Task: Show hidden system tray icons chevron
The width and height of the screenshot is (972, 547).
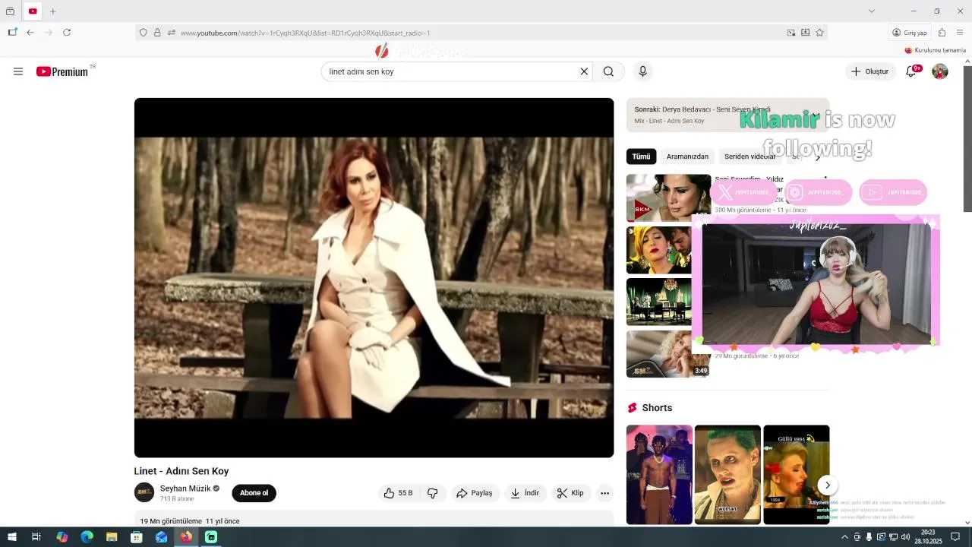Action: (x=844, y=537)
